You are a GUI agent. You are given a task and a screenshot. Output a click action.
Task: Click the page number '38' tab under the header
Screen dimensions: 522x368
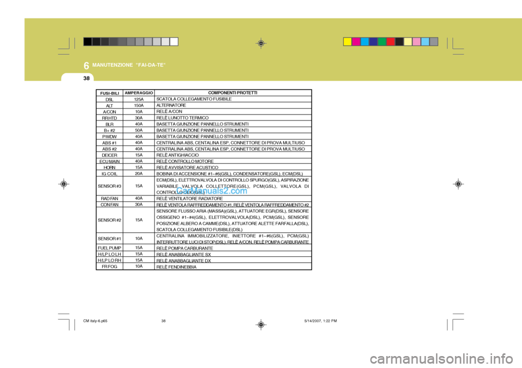pos(86,78)
